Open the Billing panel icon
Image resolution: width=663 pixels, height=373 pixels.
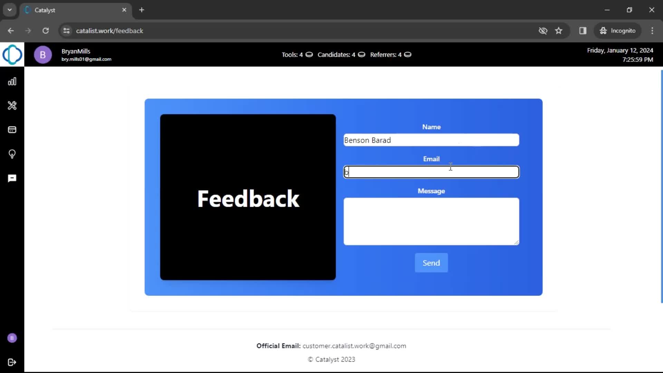[12, 130]
